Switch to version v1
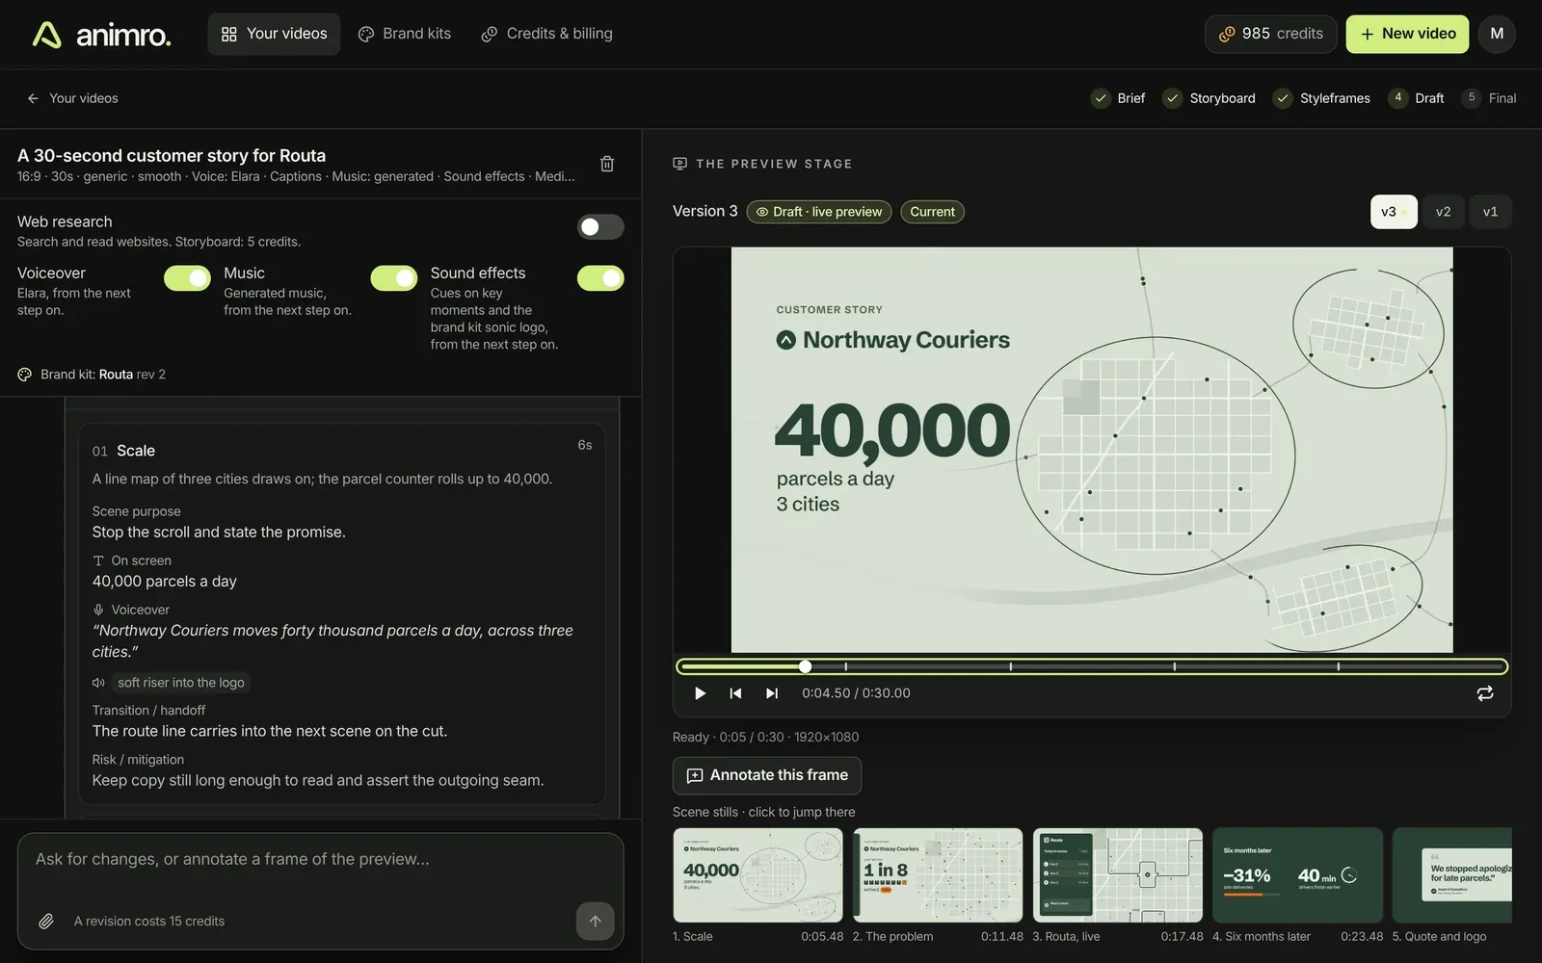 click(x=1490, y=212)
